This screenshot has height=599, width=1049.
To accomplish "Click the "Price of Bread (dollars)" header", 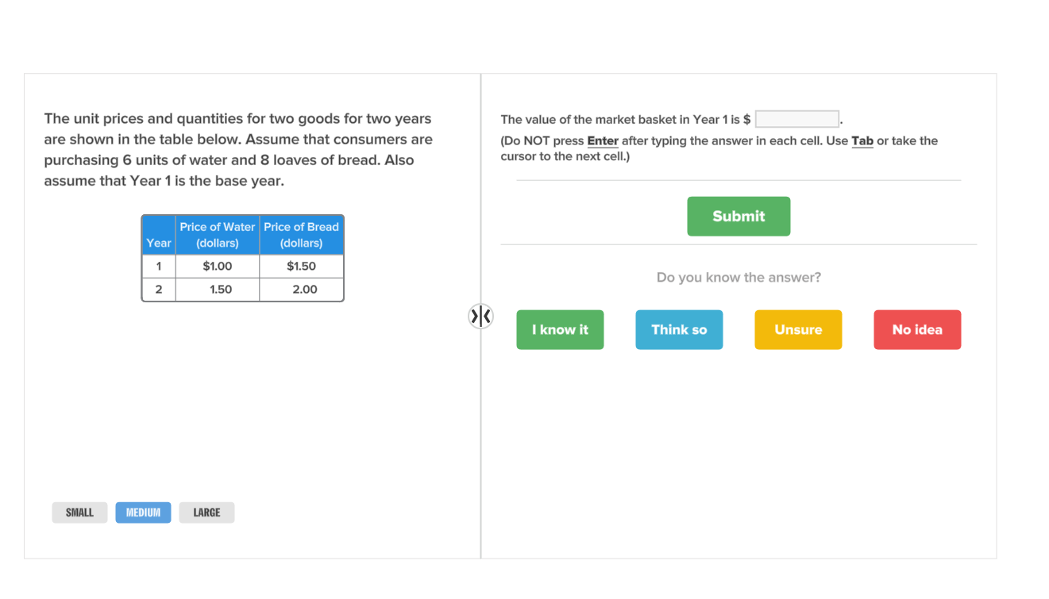I will click(301, 234).
